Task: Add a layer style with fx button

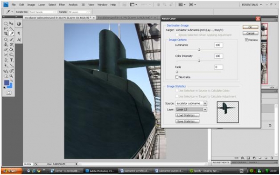Action: (243, 158)
